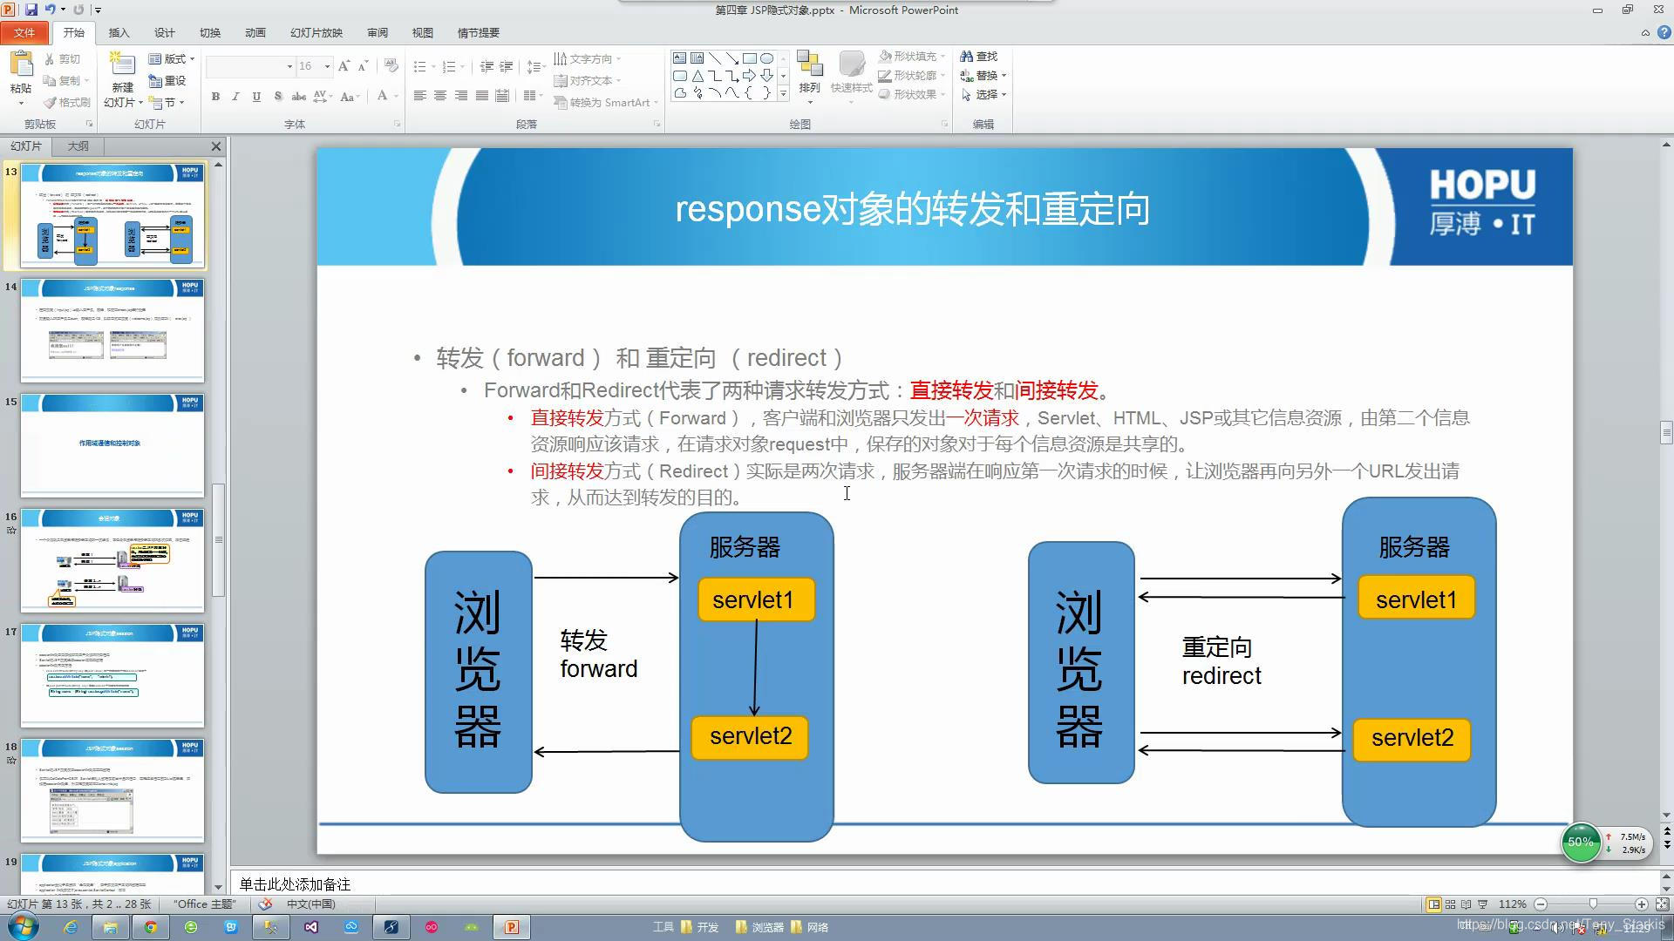Toggle Underline formatting
Image resolution: width=1674 pixels, height=941 pixels.
point(256,97)
